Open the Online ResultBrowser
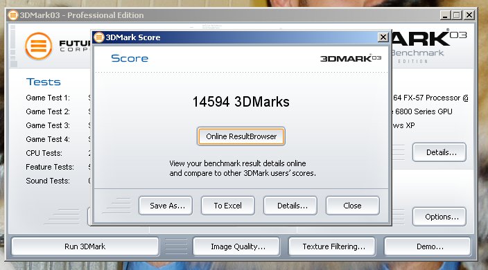 point(241,136)
